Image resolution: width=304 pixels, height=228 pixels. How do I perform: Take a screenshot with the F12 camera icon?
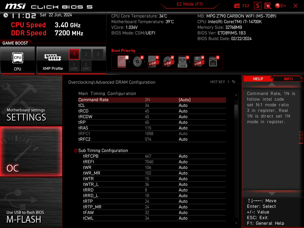coord(237,6)
